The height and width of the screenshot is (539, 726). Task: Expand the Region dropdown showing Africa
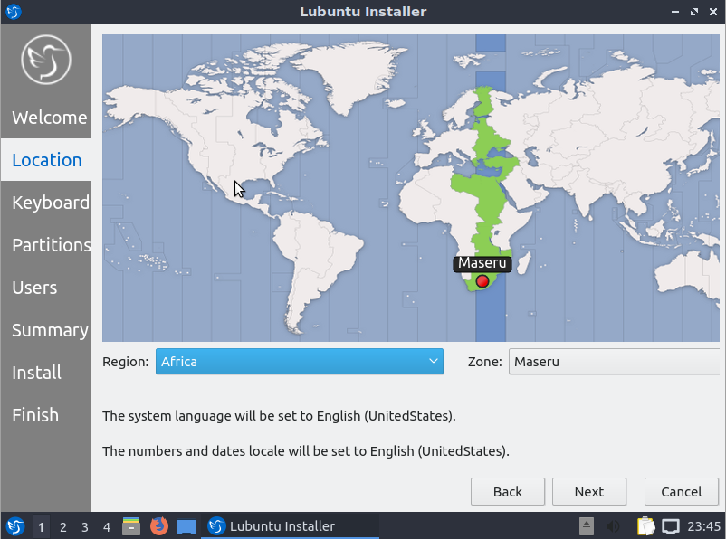tap(300, 362)
